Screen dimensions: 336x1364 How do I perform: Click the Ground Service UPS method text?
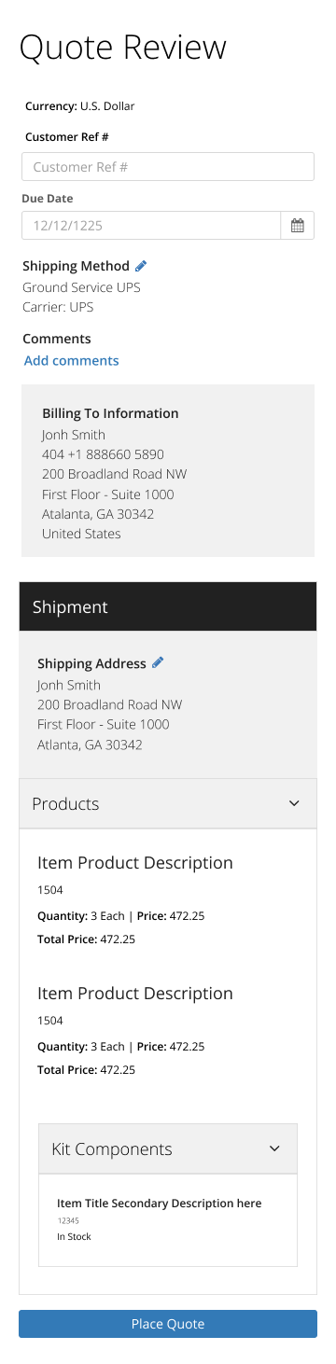click(82, 287)
